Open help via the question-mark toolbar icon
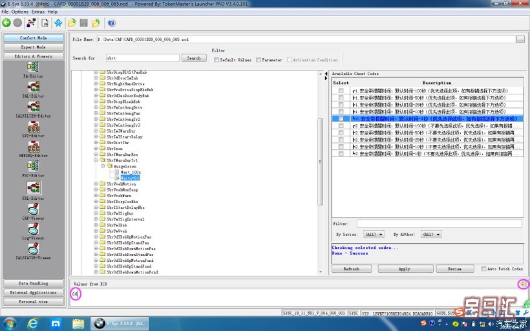Image resolution: width=530 pixels, height=331 pixels. pos(111,23)
